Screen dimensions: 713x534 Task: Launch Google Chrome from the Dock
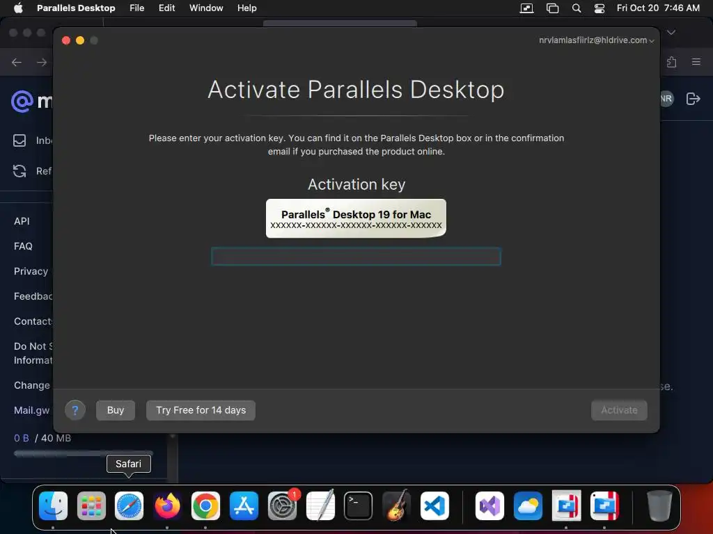click(x=205, y=505)
